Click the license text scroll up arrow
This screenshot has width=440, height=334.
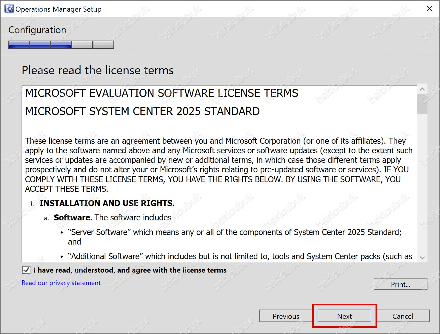[x=422, y=89]
